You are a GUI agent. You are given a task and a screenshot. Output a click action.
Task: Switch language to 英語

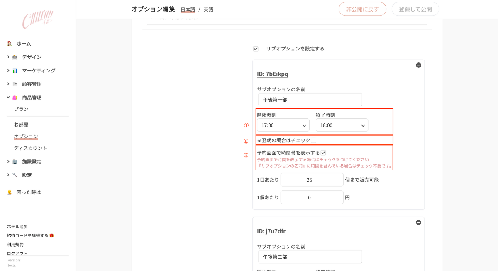[208, 10]
